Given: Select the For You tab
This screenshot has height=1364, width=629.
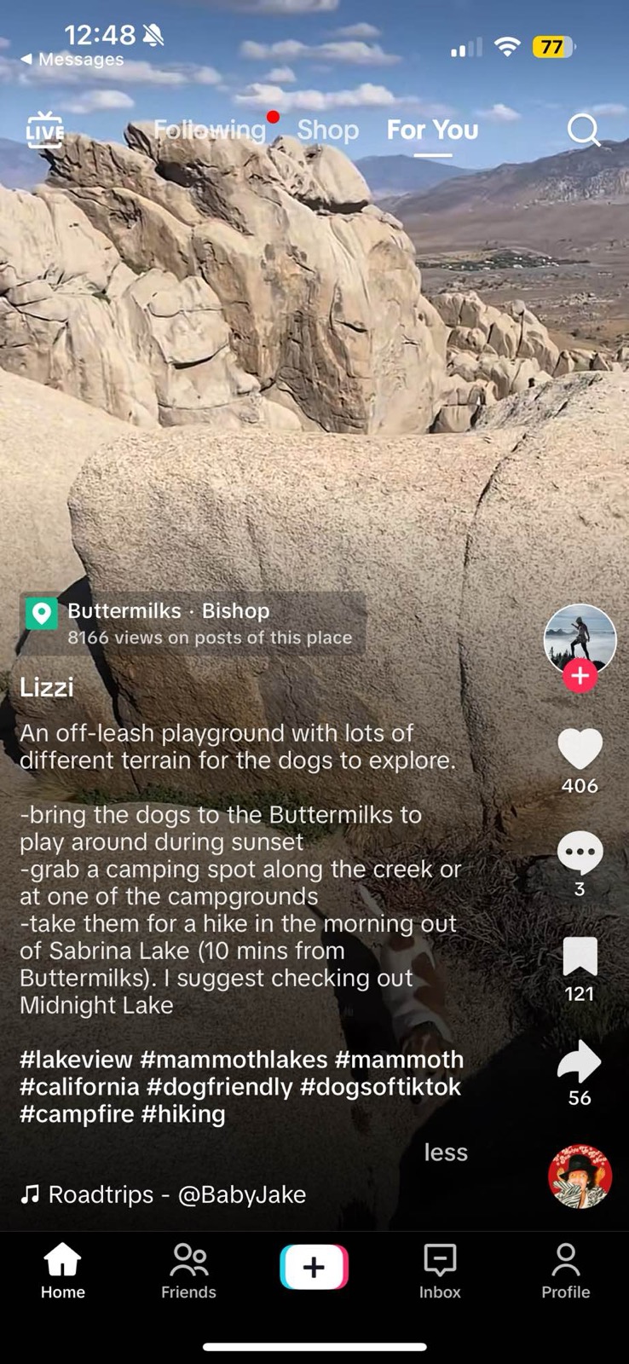Looking at the screenshot, I should [x=433, y=130].
